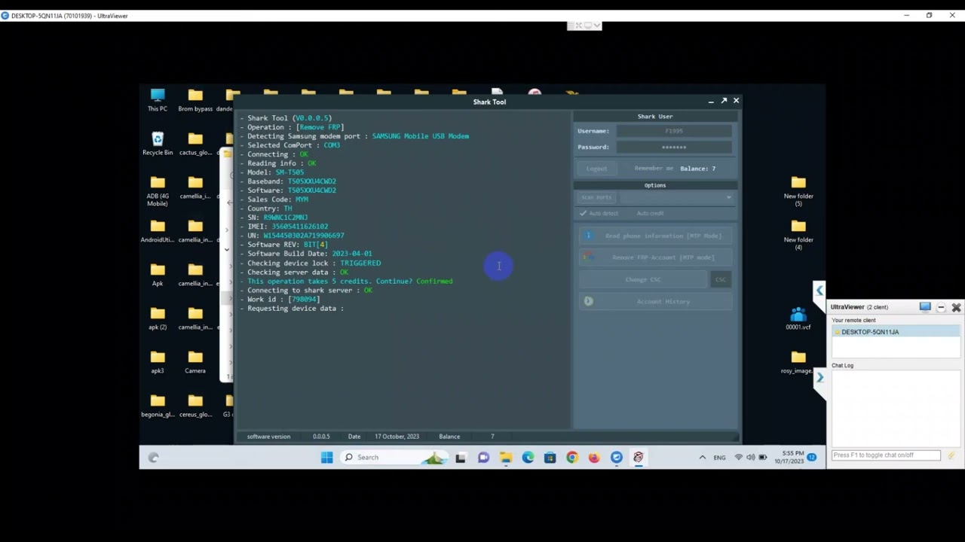965x542 pixels.
Task: Close the UltraViewer side panel
Action: [x=956, y=307]
